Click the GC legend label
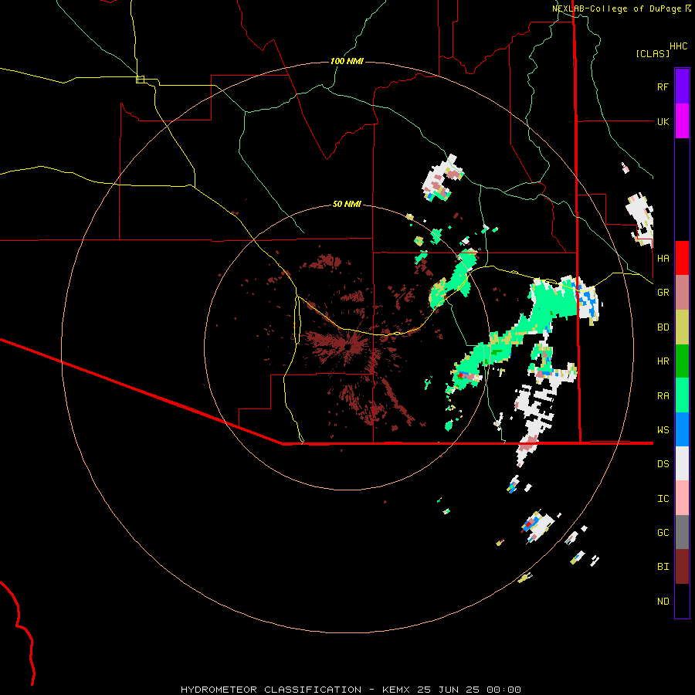The height and width of the screenshot is (695, 695). [663, 532]
